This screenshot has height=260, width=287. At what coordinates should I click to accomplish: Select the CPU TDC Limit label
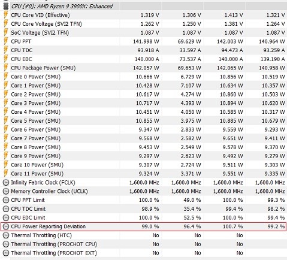coord(28,209)
